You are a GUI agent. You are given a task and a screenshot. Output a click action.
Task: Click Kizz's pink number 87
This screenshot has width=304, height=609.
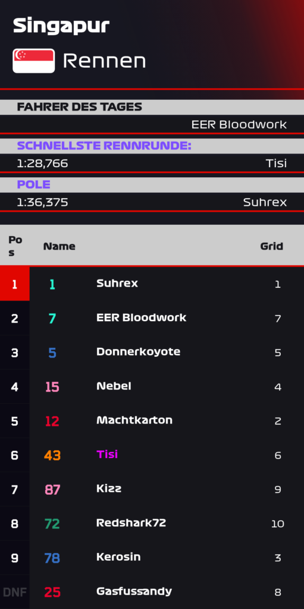[x=52, y=490]
